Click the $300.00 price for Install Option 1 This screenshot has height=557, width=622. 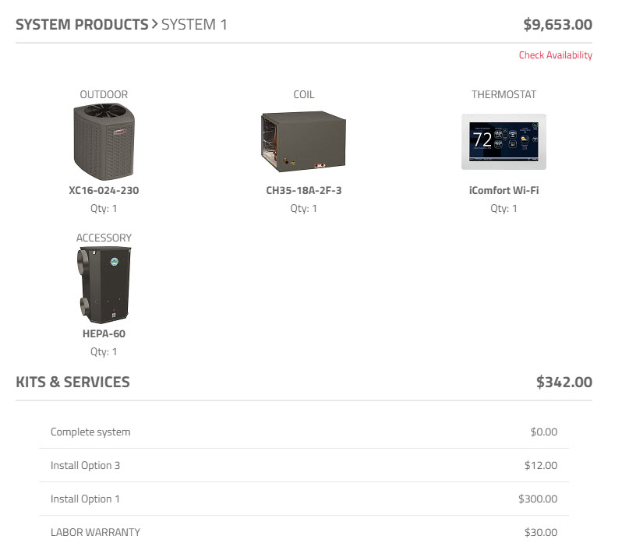click(x=538, y=499)
